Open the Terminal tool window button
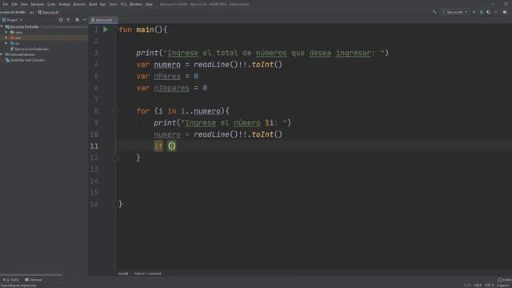 pos(34,280)
